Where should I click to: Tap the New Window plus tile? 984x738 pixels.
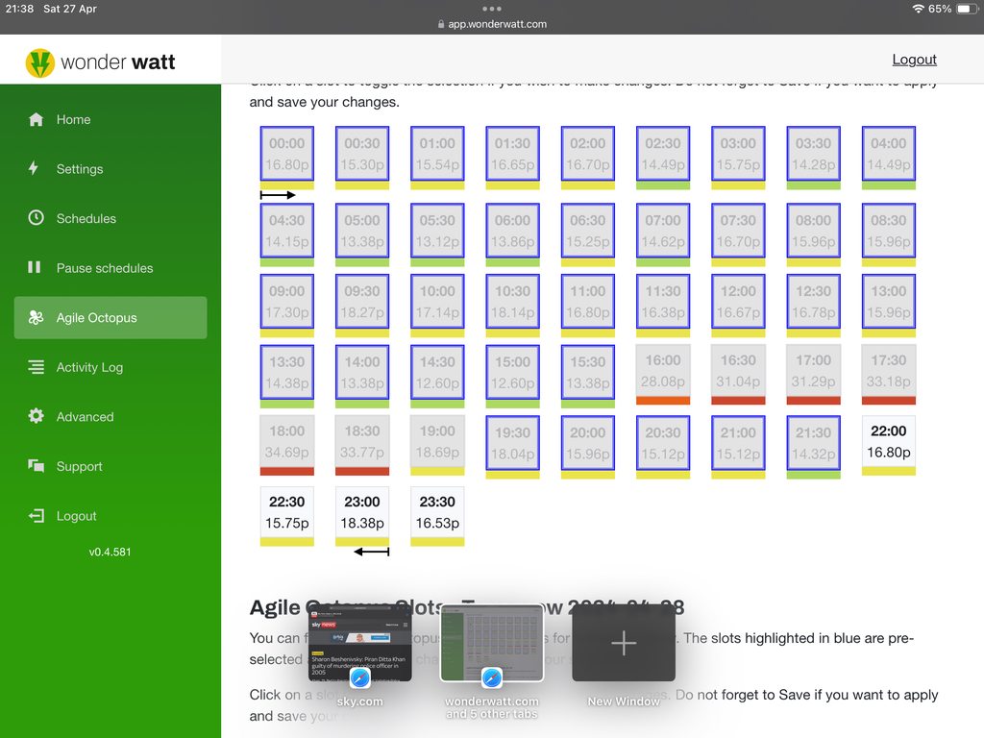pyautogui.click(x=623, y=643)
